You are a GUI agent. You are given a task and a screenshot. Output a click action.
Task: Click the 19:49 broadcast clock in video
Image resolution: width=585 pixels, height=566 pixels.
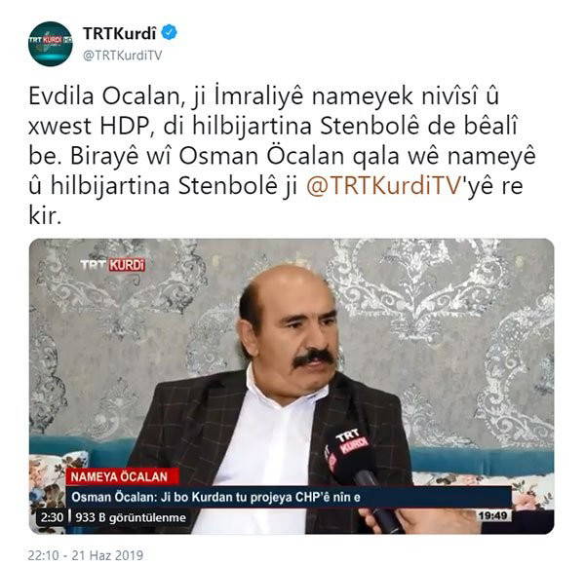point(492,515)
